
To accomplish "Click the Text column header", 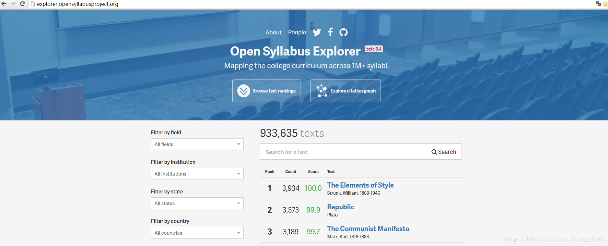I will (331, 172).
